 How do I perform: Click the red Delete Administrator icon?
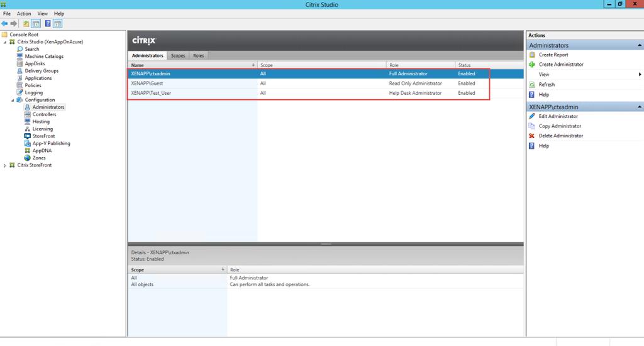coord(532,136)
